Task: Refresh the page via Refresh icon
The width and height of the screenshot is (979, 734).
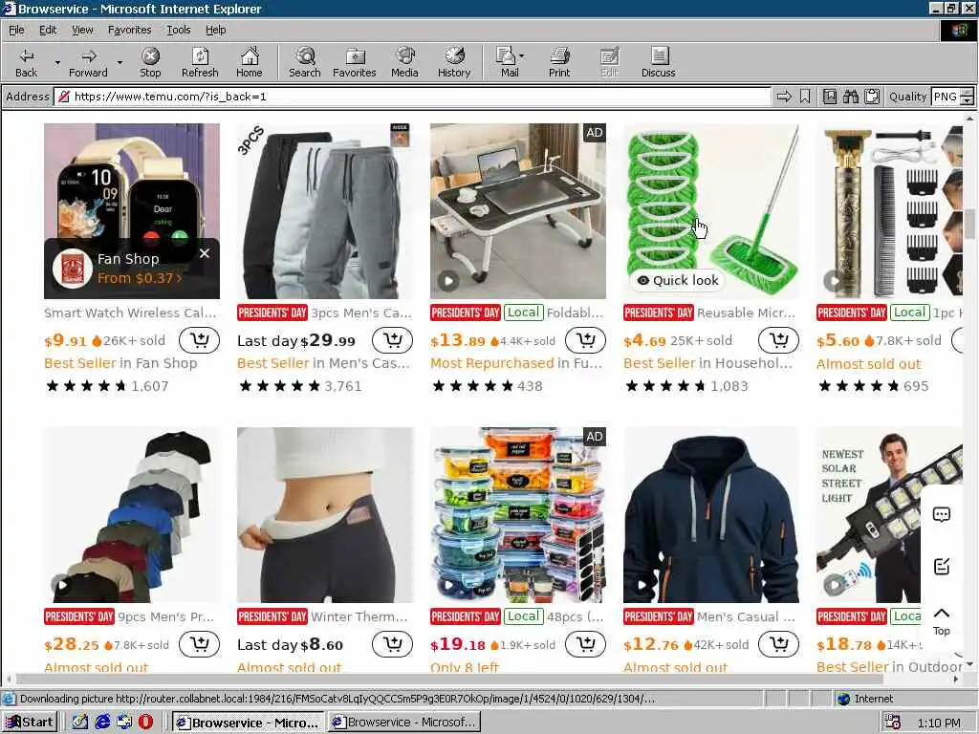Action: 200,62
